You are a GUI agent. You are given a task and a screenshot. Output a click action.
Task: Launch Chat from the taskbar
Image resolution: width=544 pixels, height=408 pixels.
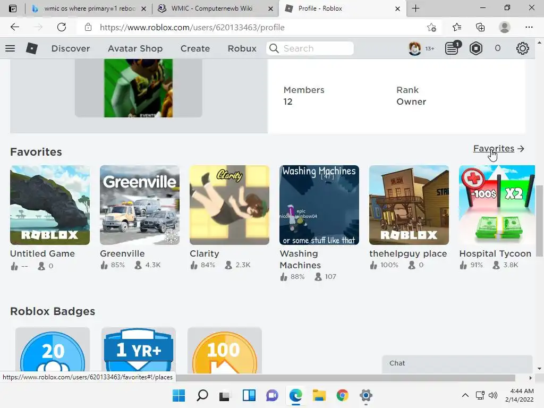point(273,395)
